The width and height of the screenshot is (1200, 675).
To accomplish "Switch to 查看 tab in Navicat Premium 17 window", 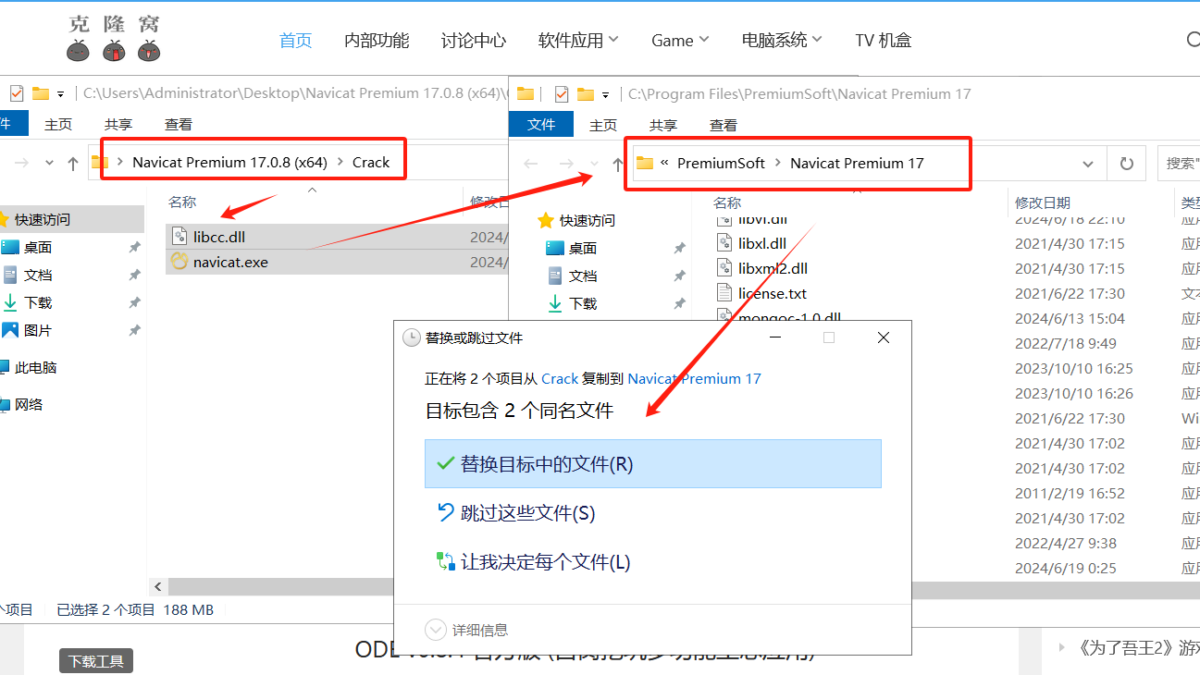I will 724,125.
